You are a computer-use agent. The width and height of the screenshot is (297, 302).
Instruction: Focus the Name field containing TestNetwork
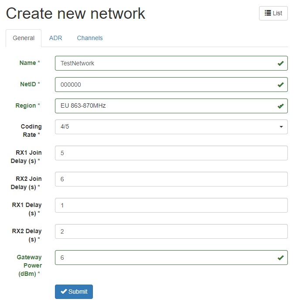click(x=171, y=63)
